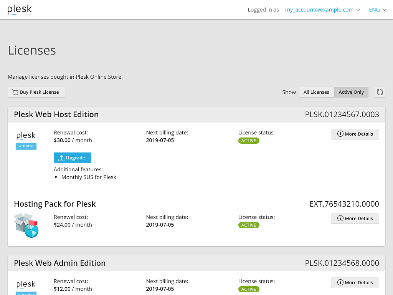Click info icon for Web Admin Edition

(x=340, y=283)
